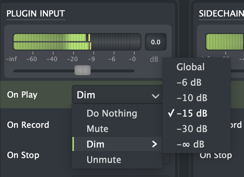This screenshot has height=177, width=244.
Task: Click the PLUGIN INPUT section header
Action: (x=36, y=14)
